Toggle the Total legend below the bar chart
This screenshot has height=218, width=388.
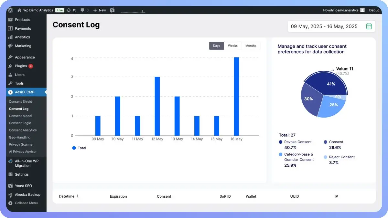(x=79, y=148)
